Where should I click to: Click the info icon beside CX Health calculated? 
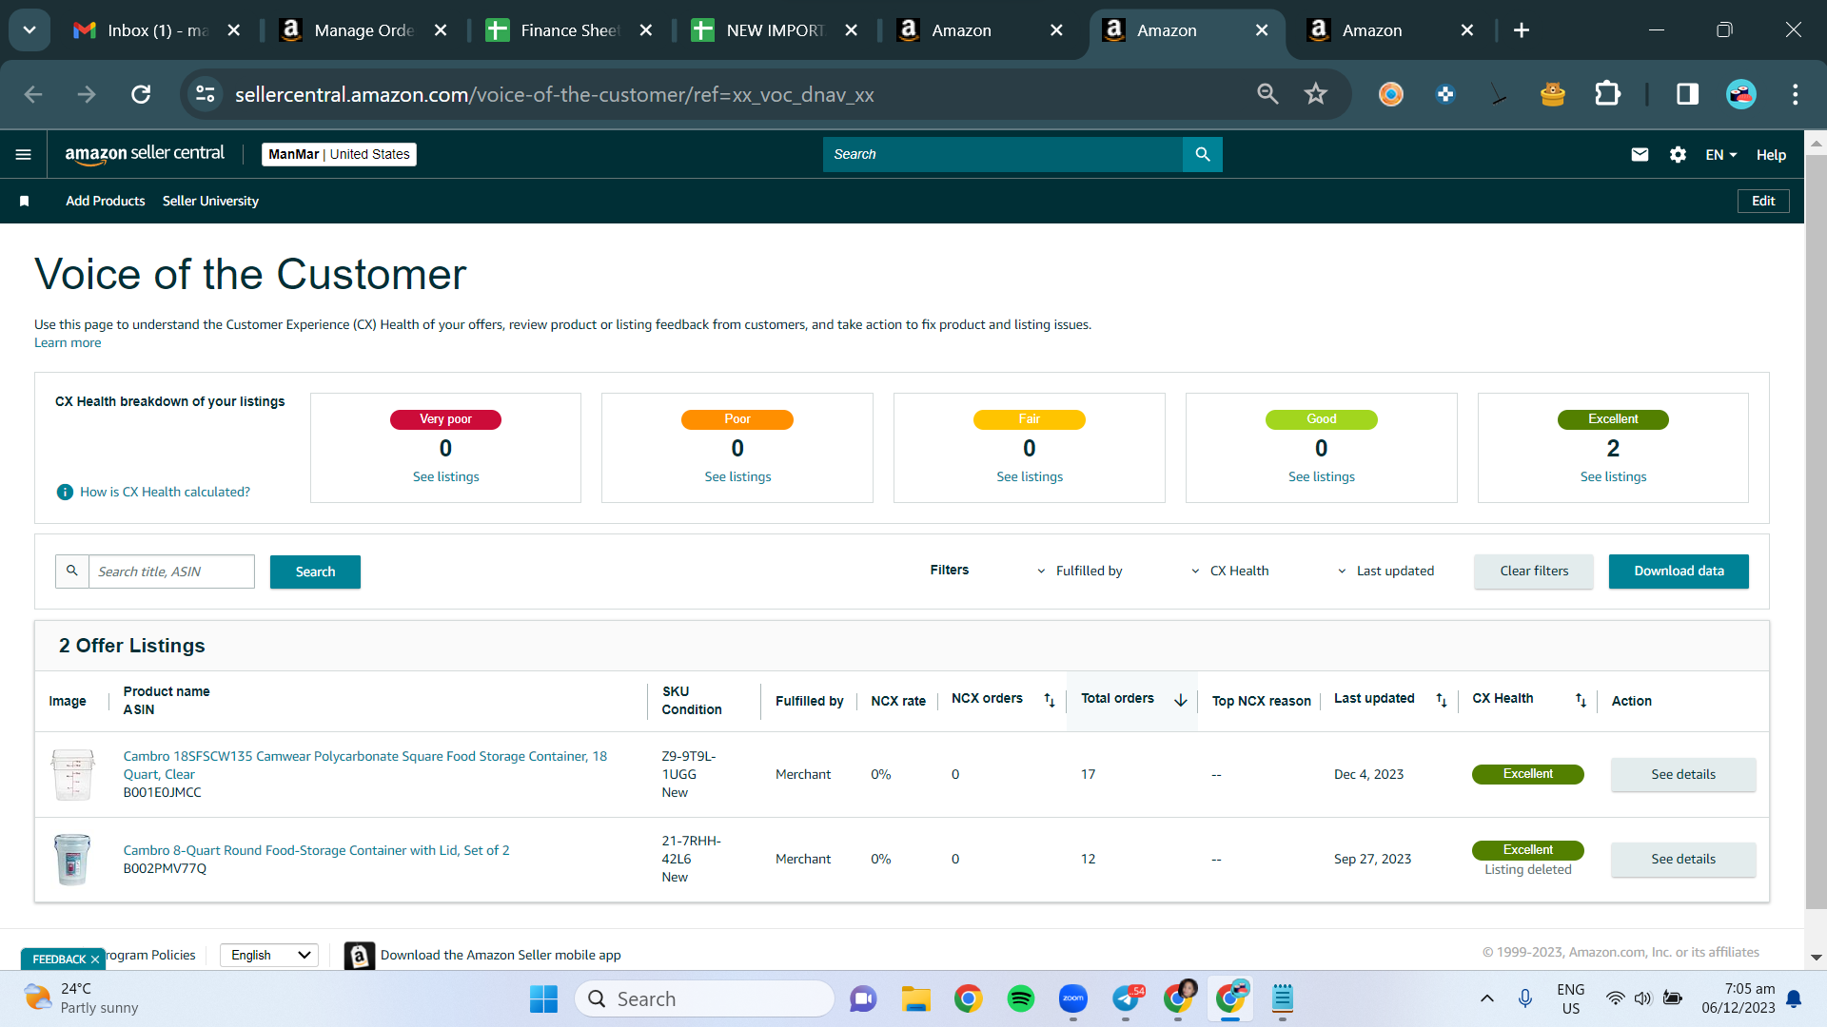(x=65, y=492)
